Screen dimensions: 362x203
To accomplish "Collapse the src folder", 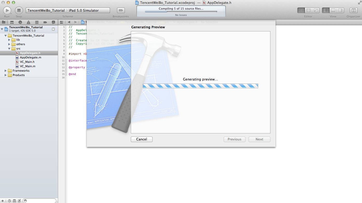I will (x=9, y=49).
